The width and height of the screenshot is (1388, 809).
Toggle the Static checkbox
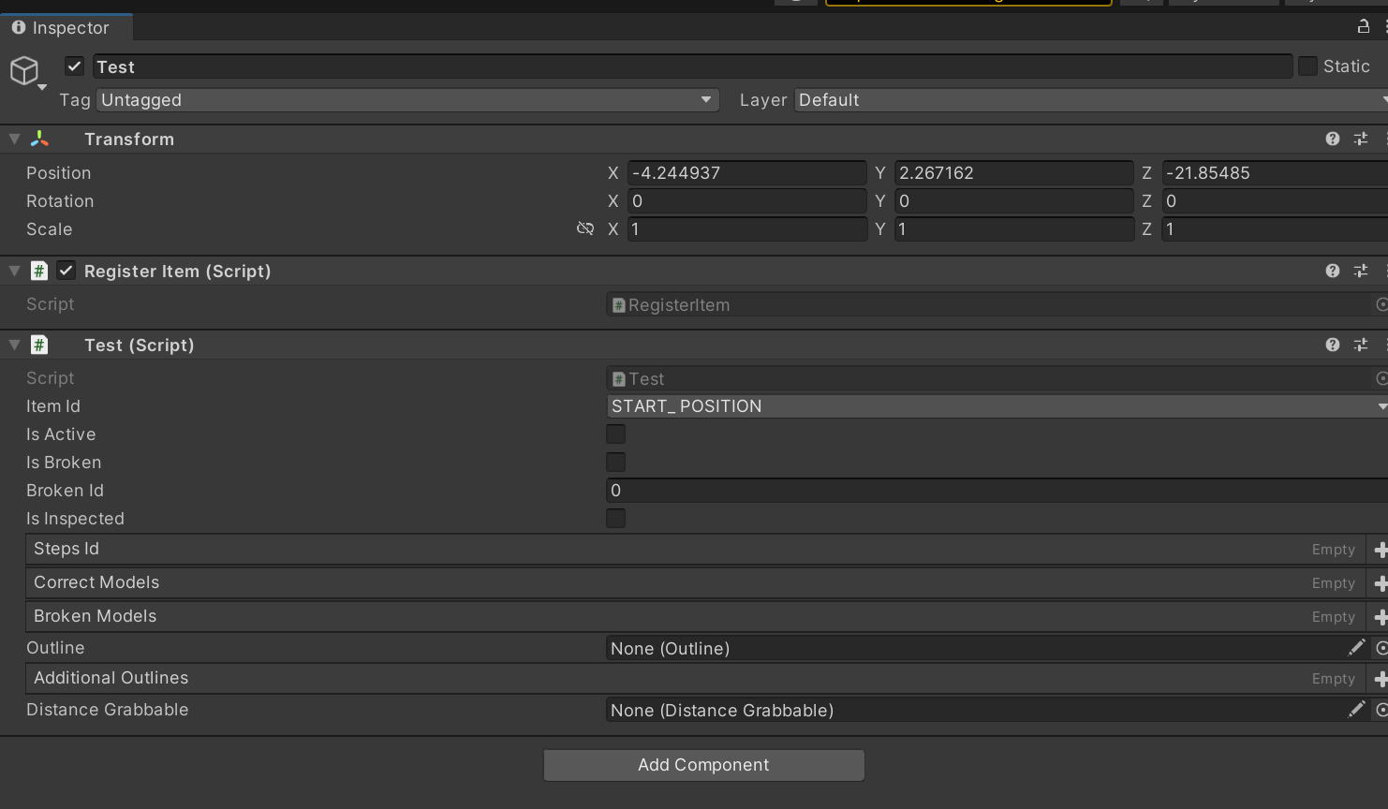click(1307, 66)
